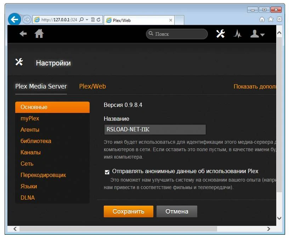Click the browser blue back button
Image resolution: width=289 pixels, height=240 pixels.
[x=15, y=19]
